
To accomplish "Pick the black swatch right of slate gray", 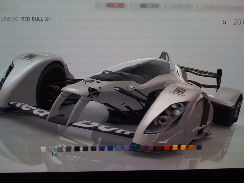I will 77,149.
